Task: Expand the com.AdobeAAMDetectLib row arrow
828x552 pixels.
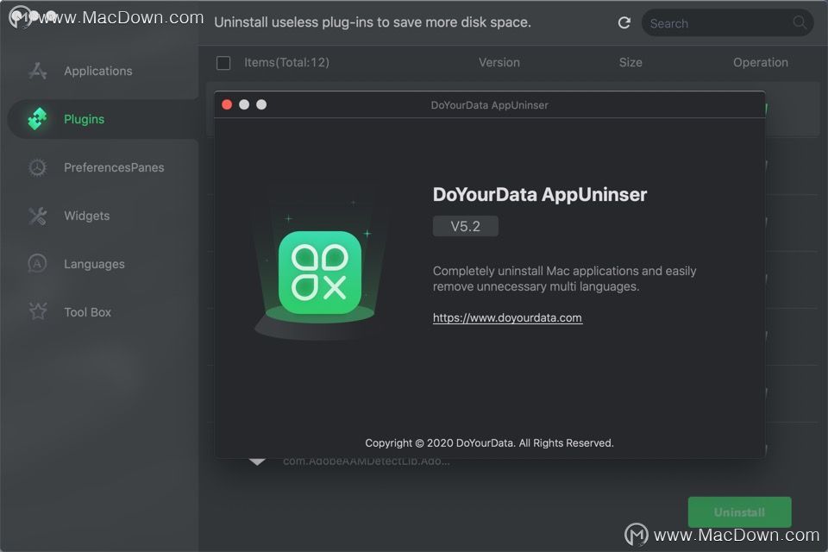Action: [257, 461]
